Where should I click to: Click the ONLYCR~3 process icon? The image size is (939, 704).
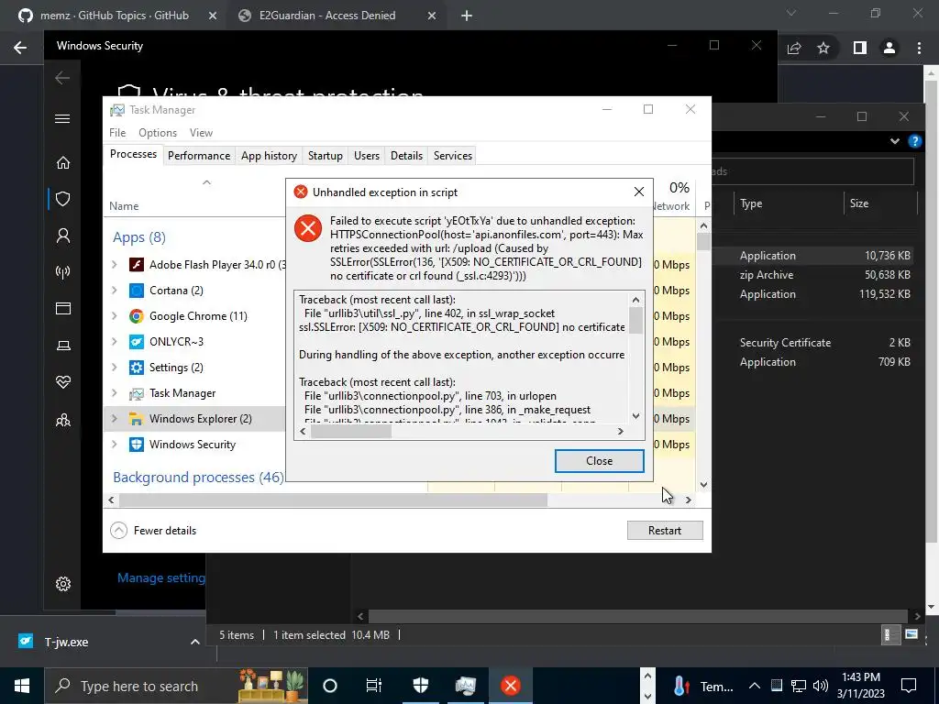[137, 342]
